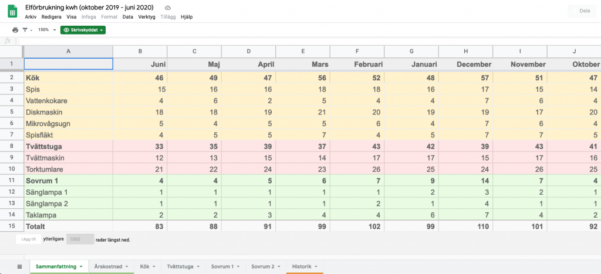Open the all sheets list icon

tap(19, 266)
